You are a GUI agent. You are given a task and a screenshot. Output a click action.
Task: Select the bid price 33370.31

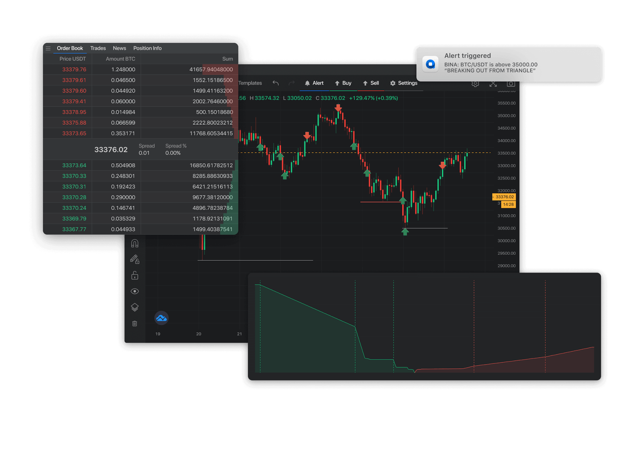tap(74, 186)
